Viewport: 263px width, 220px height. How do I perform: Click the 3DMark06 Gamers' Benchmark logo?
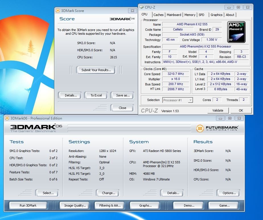36,128
